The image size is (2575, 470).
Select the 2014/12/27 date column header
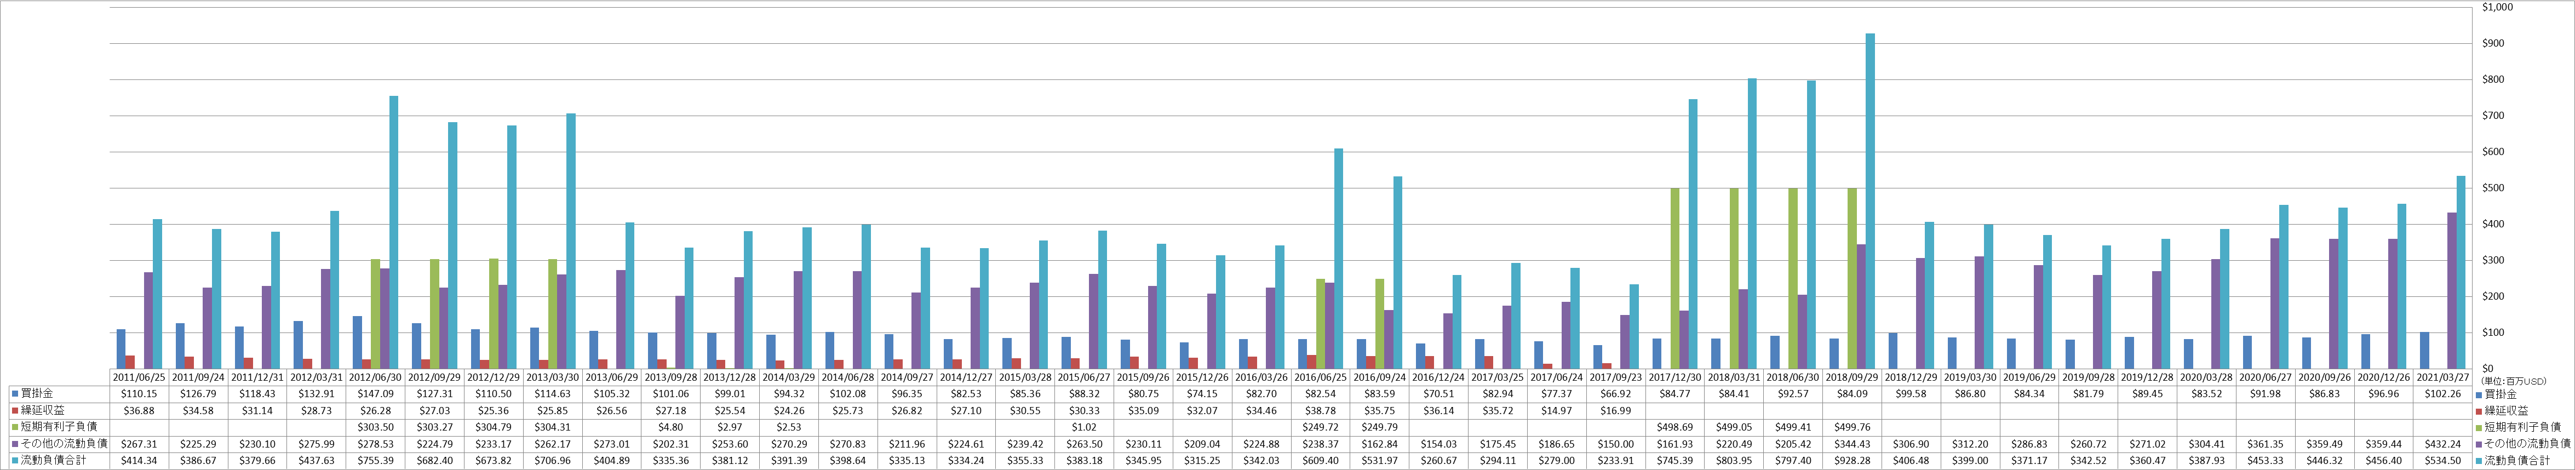pos(967,378)
